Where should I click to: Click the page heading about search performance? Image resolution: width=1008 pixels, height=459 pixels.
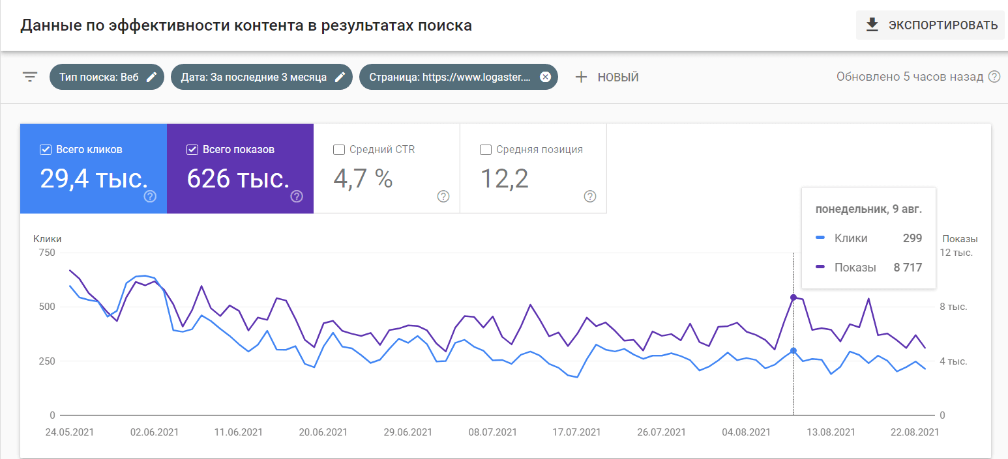pos(246,26)
